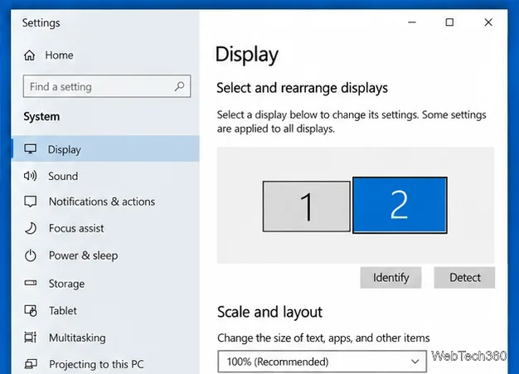Click the System section heading
This screenshot has width=519, height=374.
tap(41, 116)
